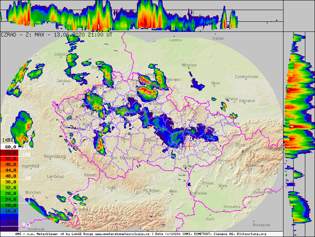This screenshot has height=237, width=315.
Task: Click the Gliwice city label
Action: pyautogui.click(x=231, y=99)
